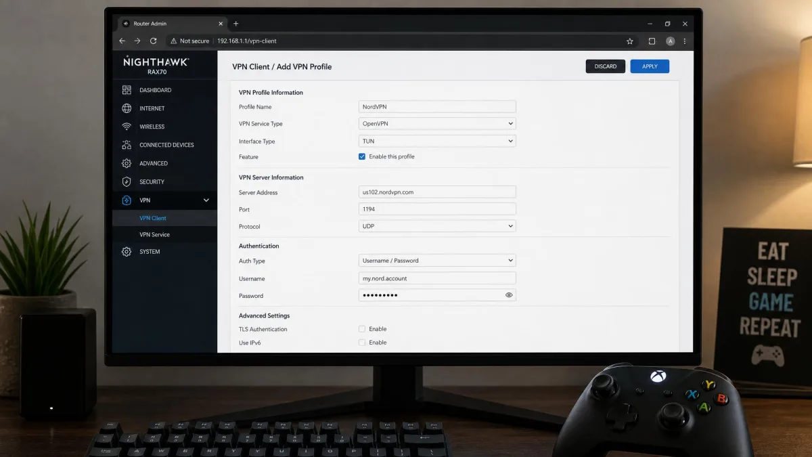The width and height of the screenshot is (812, 457).
Task: Reload the router admin page
Action: pos(154,41)
